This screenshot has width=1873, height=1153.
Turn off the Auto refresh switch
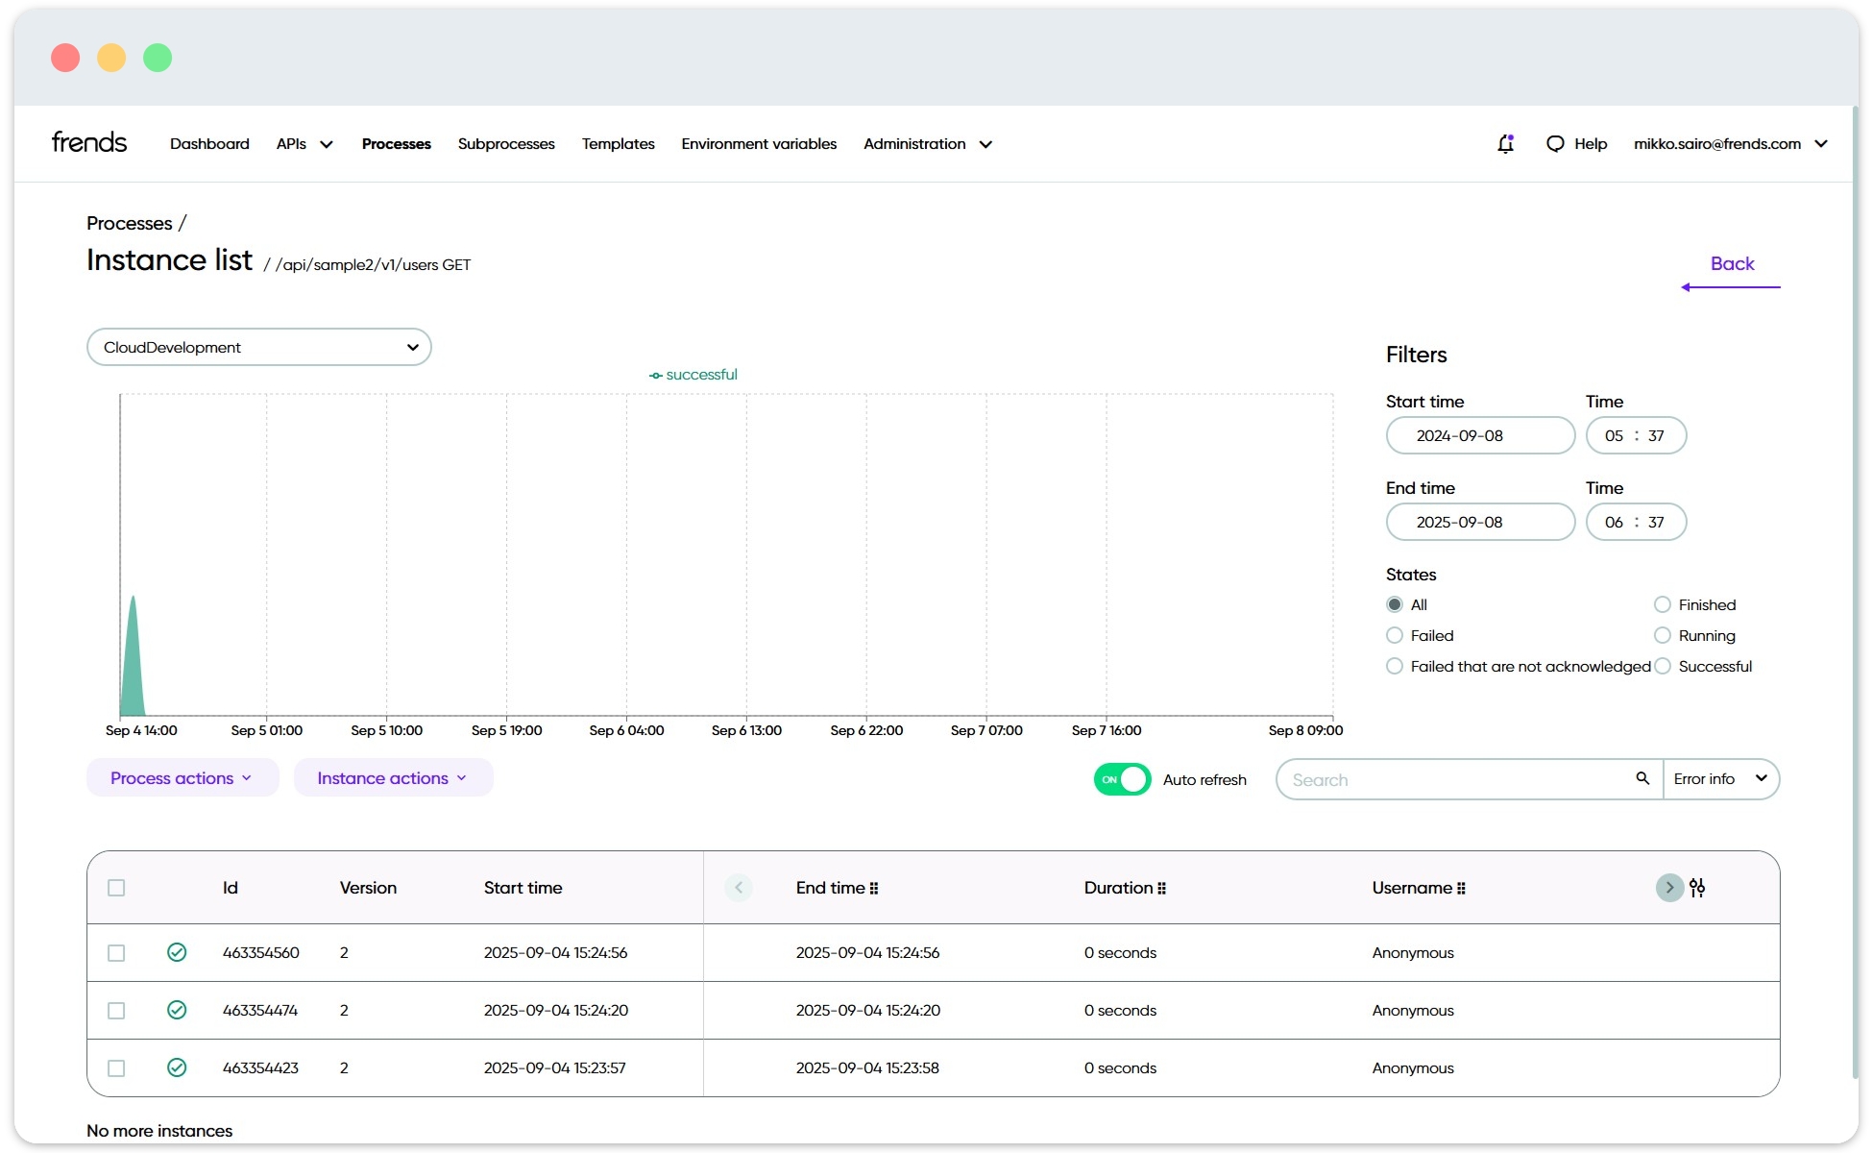[1122, 779]
